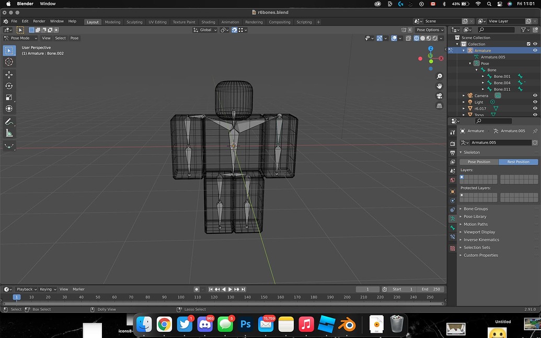541x338 pixels.
Task: Click the Armature.005 name field
Action: (500, 143)
